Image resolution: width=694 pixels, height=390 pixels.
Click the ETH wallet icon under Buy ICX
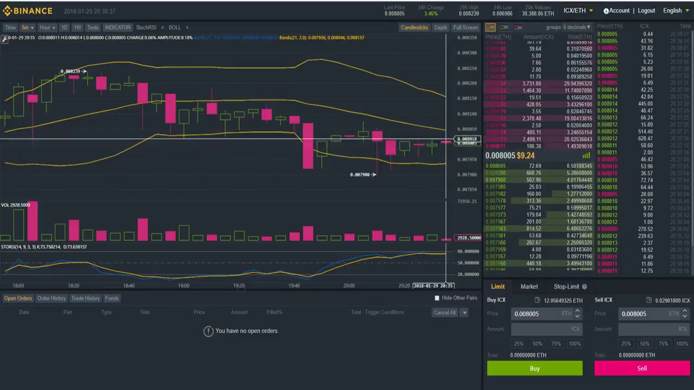coord(537,300)
